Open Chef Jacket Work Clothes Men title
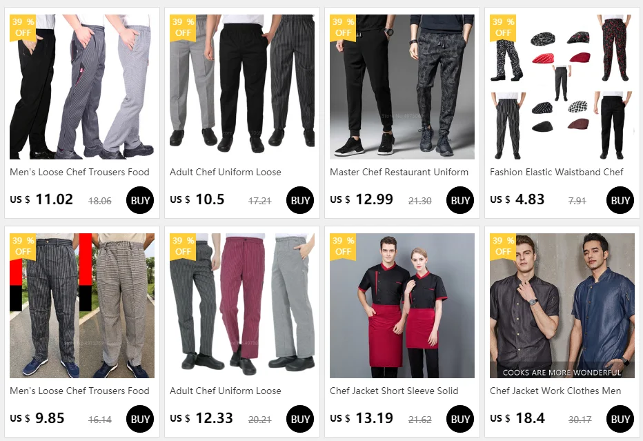This screenshot has width=643, height=441. tap(555, 391)
